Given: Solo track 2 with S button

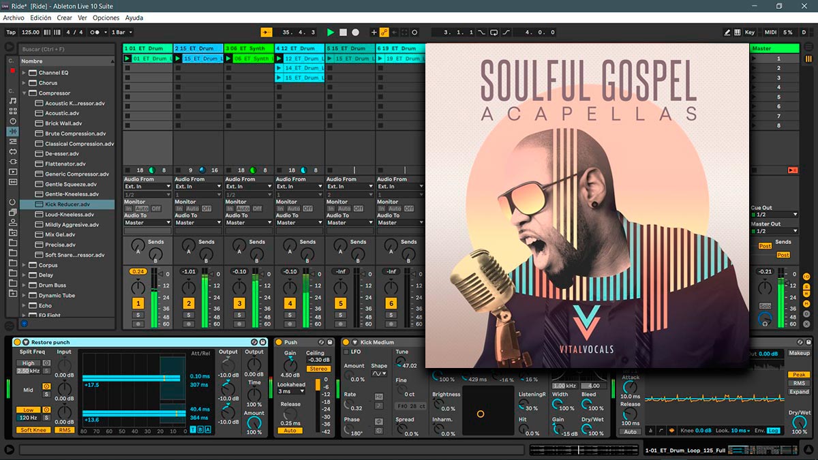Looking at the screenshot, I should [x=189, y=315].
